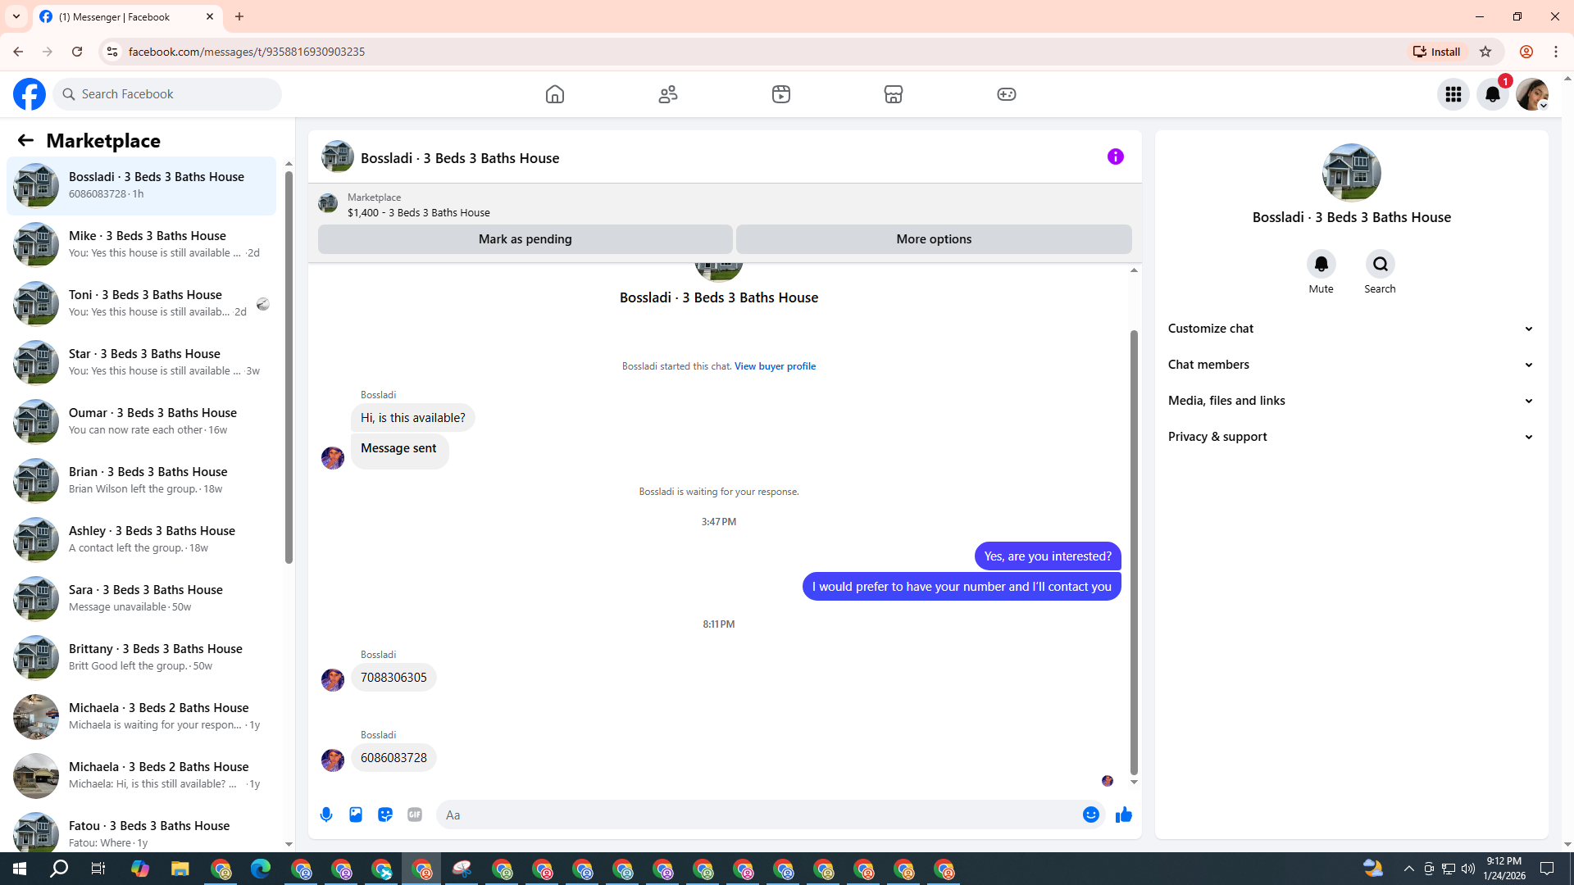Open the notifications bell
1574x885 pixels.
pos(1492,94)
